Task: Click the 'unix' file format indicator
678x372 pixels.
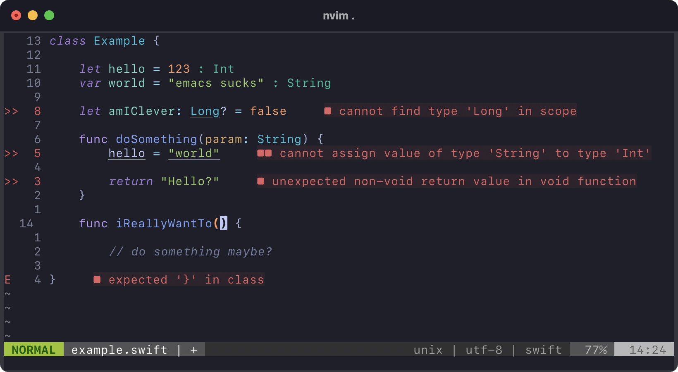Action: pos(428,350)
